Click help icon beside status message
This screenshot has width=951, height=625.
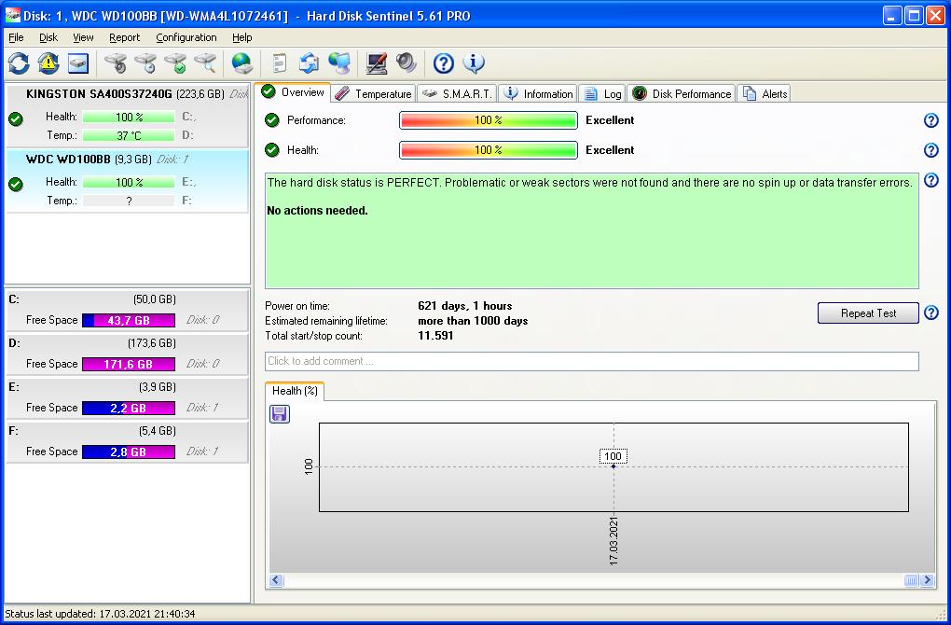931,180
